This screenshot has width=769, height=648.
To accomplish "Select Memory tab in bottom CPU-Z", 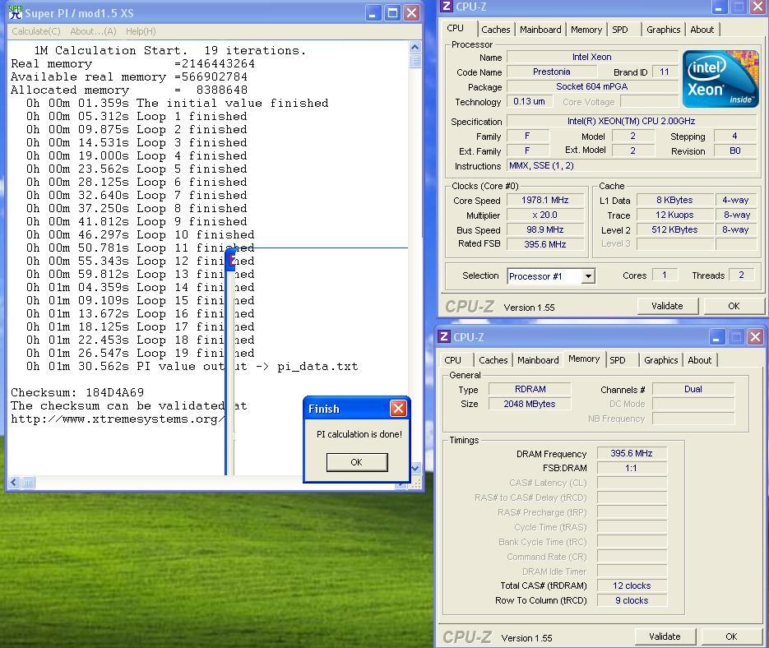I will point(584,359).
